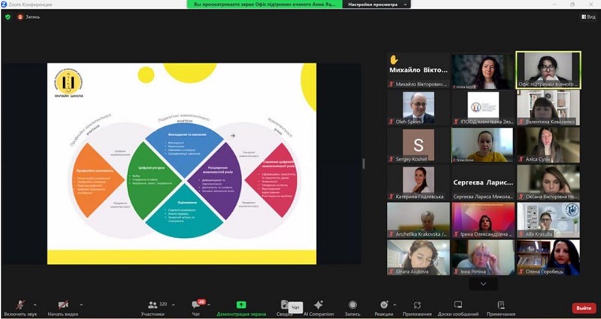Select Oleh Spirin video tile
Screen dimensions: 601x319
coord(418,107)
